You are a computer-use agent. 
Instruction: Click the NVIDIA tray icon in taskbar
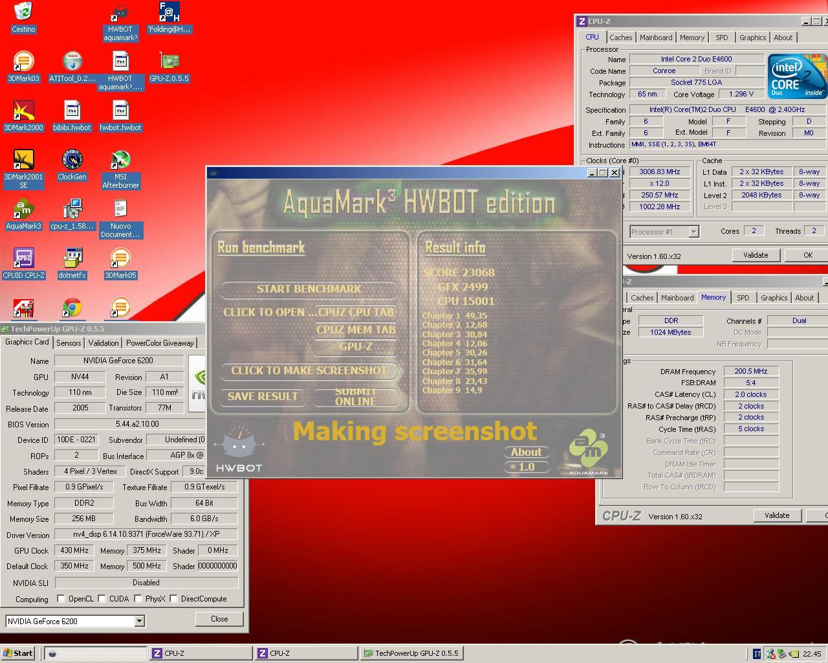(793, 653)
